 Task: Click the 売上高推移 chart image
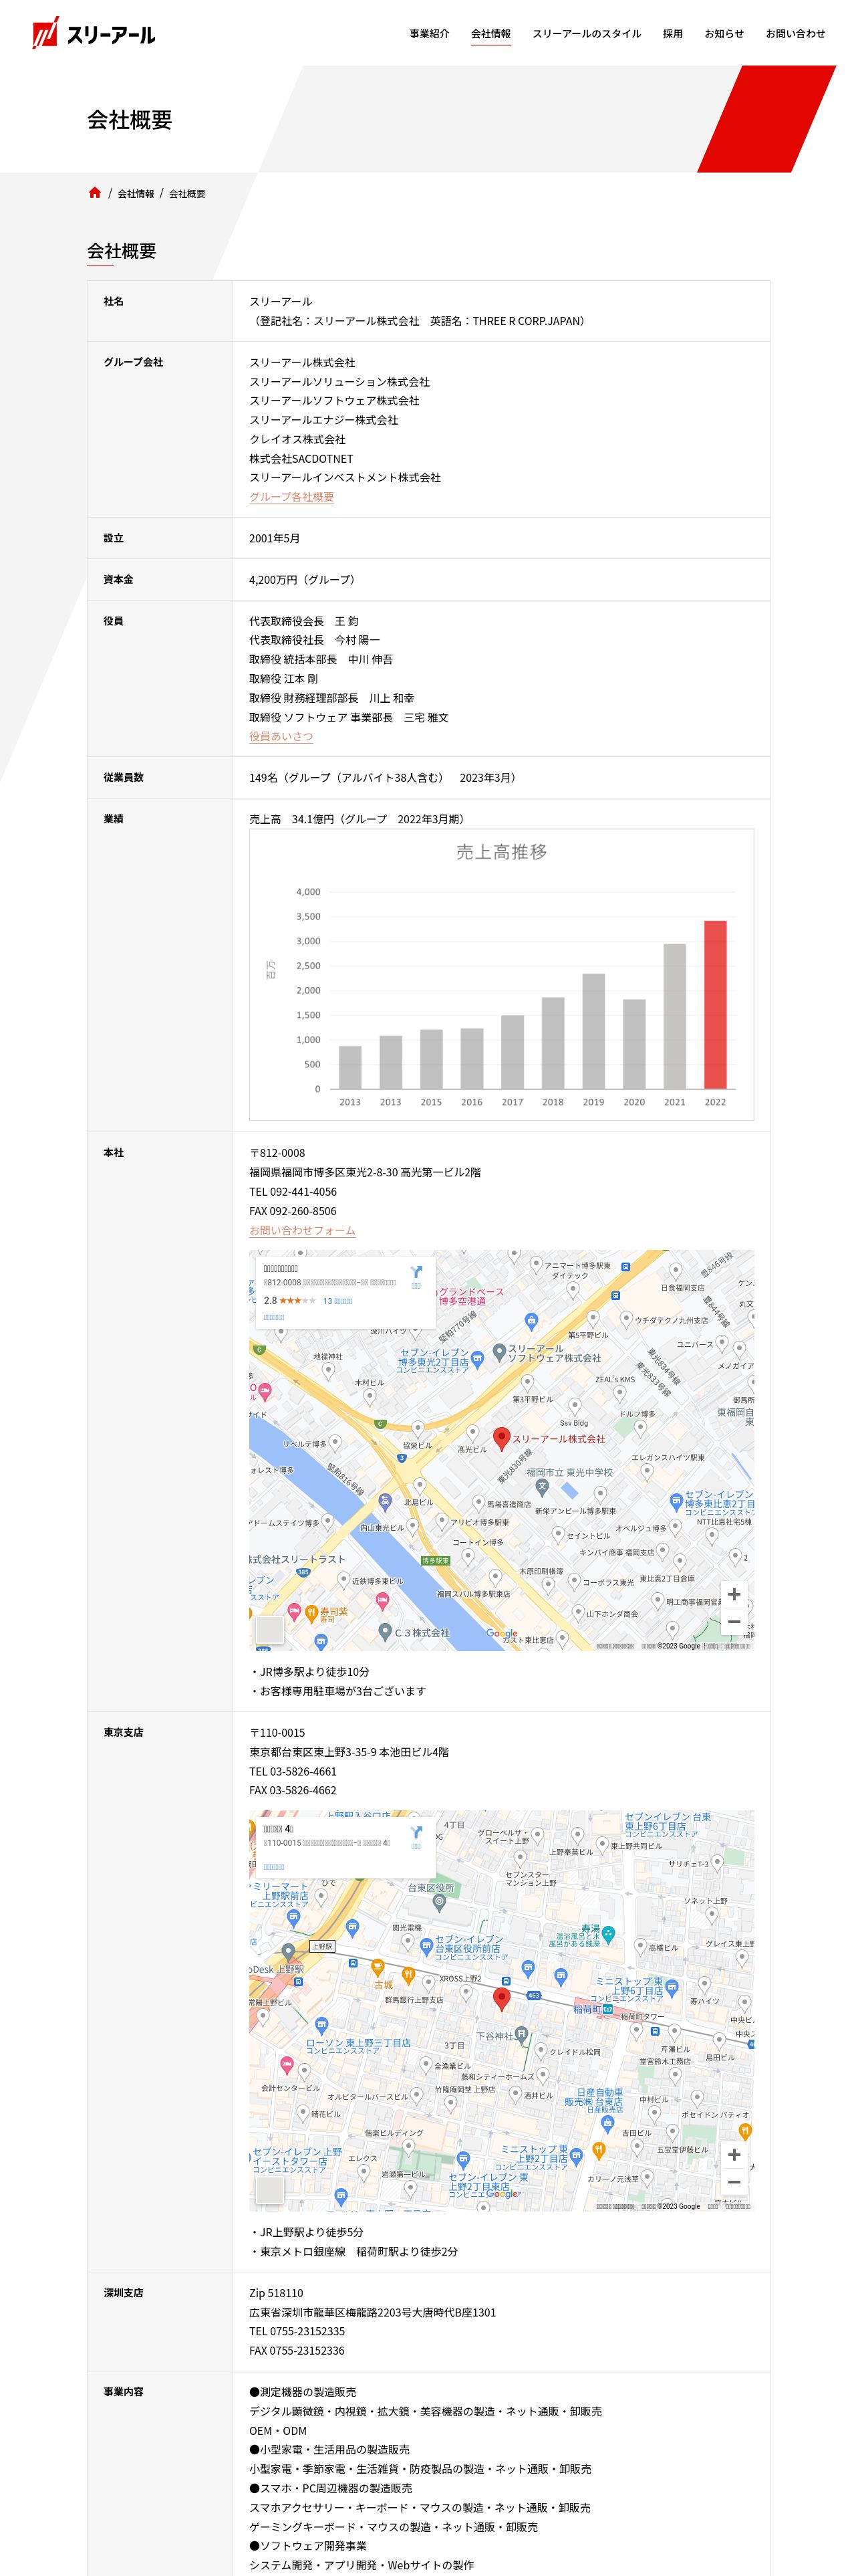coord(501,974)
